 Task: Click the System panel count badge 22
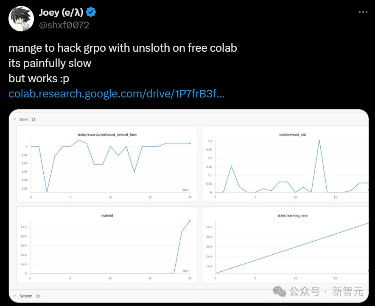click(x=38, y=296)
